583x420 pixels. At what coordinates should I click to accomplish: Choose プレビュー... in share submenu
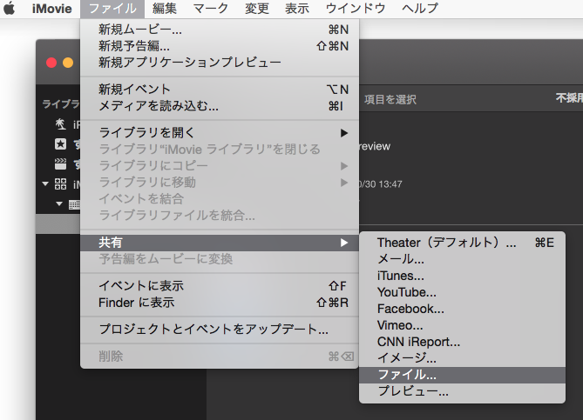click(462, 391)
